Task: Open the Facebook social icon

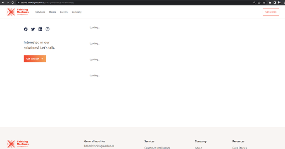Action: [x=26, y=29]
